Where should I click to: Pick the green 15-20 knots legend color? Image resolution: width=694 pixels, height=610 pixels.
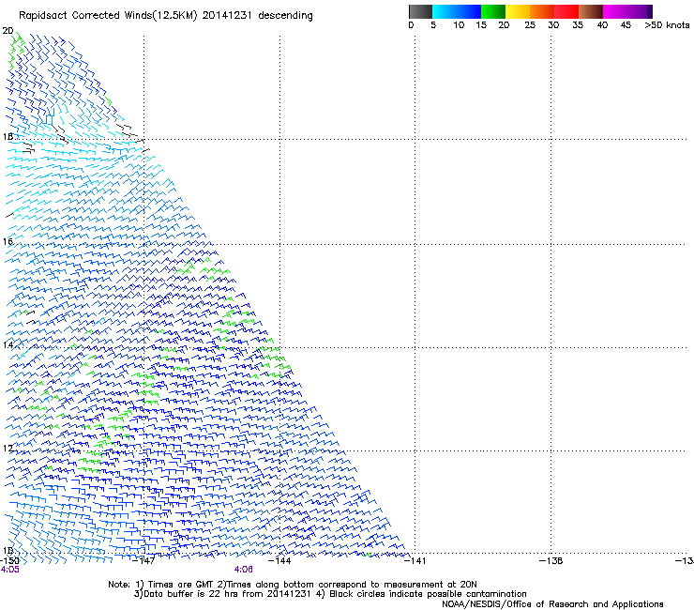493,11
